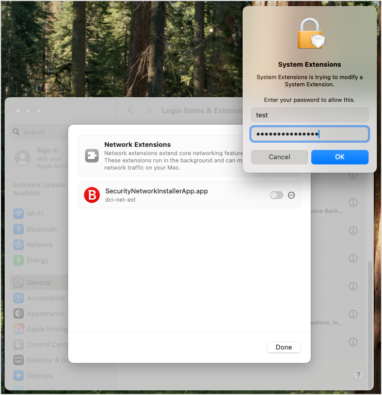This screenshot has height=395, width=382.
Task: Click the lowest info button above the help button
Action: pyautogui.click(x=353, y=342)
